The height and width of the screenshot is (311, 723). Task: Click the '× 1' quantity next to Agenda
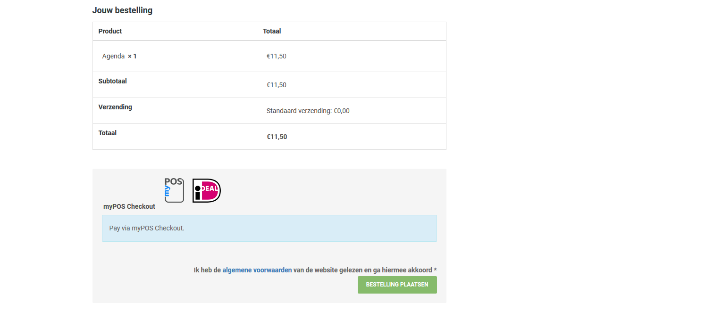click(x=132, y=56)
